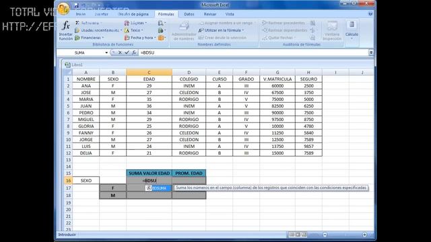The image size is (431, 242).
Task: Click the zoom slider track
Action: point(345,235)
